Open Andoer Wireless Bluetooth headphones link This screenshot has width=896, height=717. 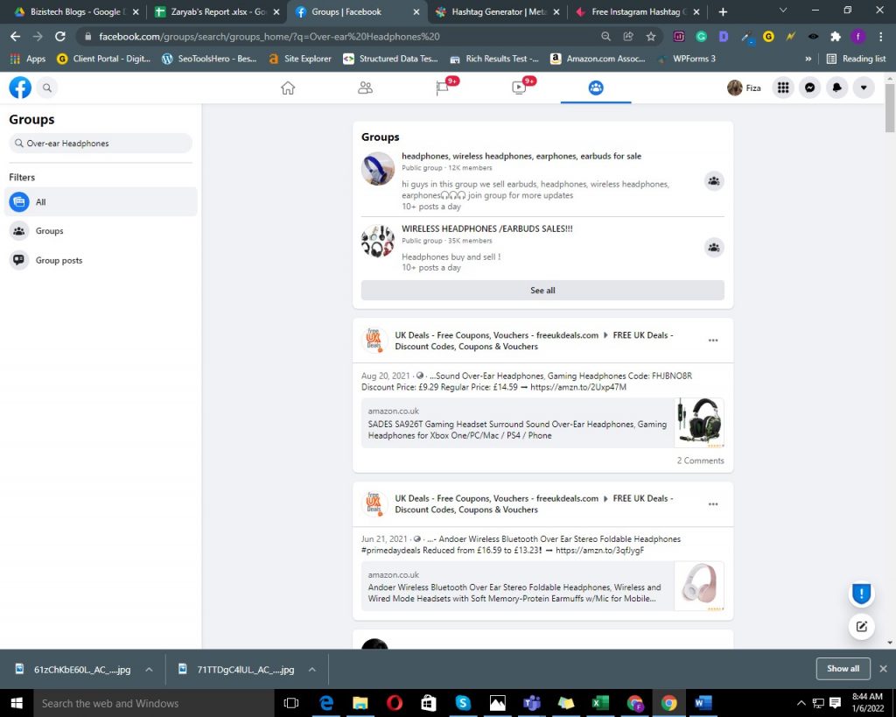(x=514, y=593)
